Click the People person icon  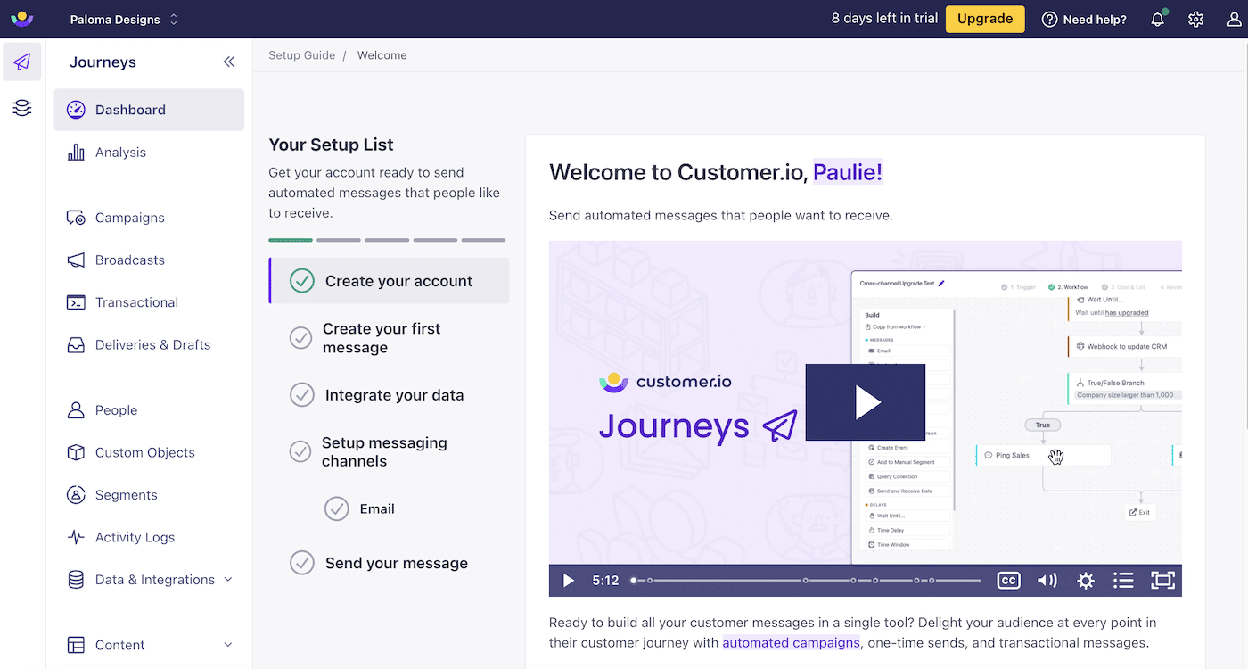click(x=76, y=410)
